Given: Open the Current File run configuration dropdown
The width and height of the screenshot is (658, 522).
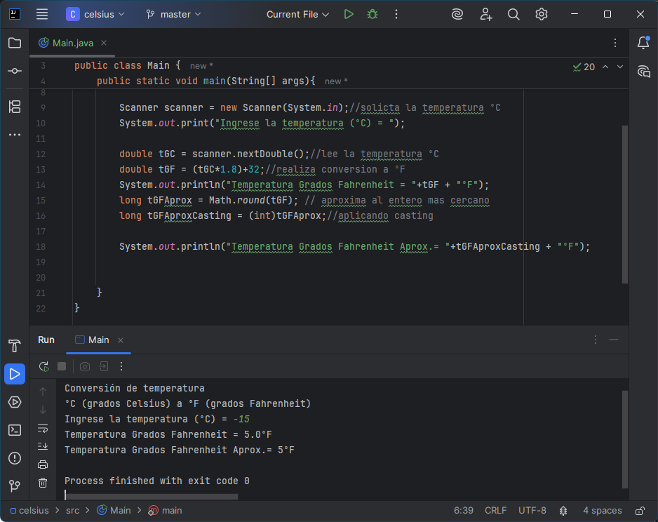Looking at the screenshot, I should click(x=297, y=14).
